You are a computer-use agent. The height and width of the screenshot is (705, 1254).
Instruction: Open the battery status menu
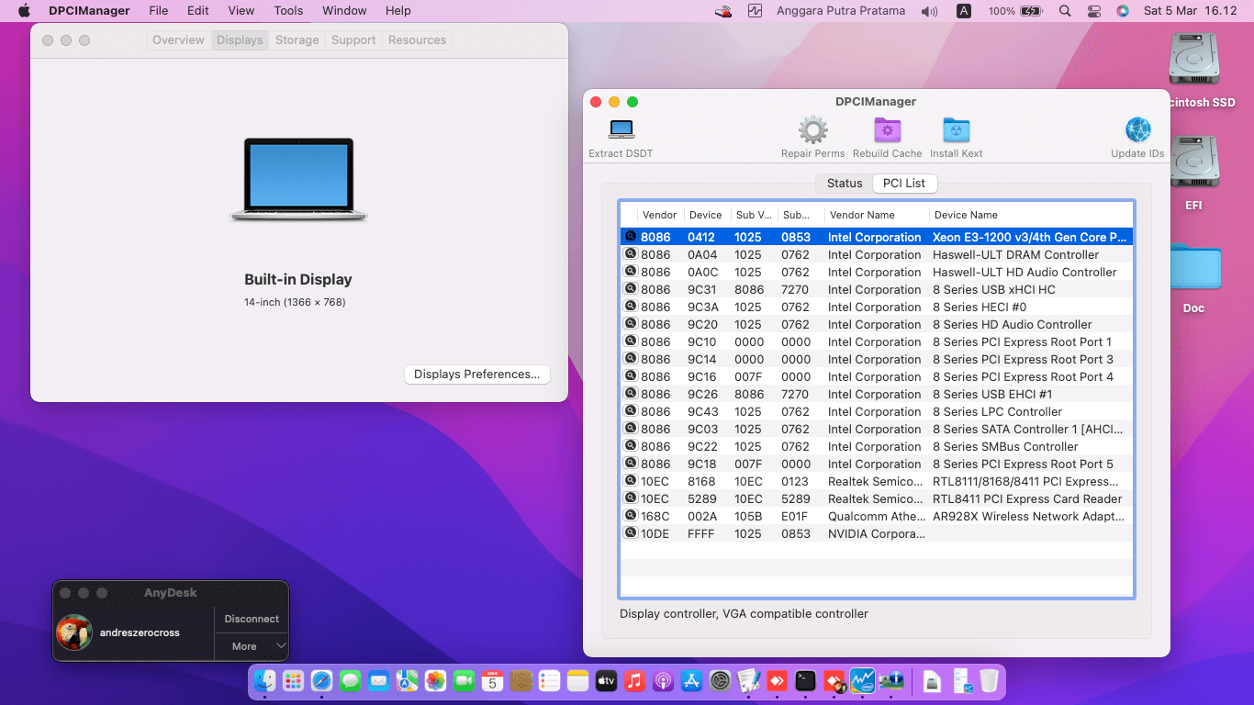[1032, 11]
